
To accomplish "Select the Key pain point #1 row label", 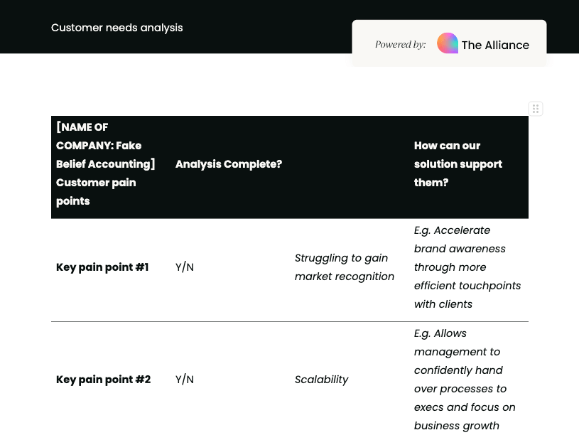I will click(102, 267).
